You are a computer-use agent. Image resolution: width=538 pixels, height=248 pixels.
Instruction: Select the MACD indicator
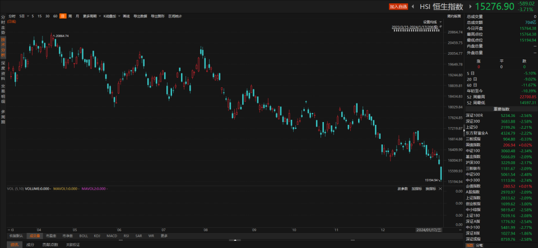coord(112,236)
